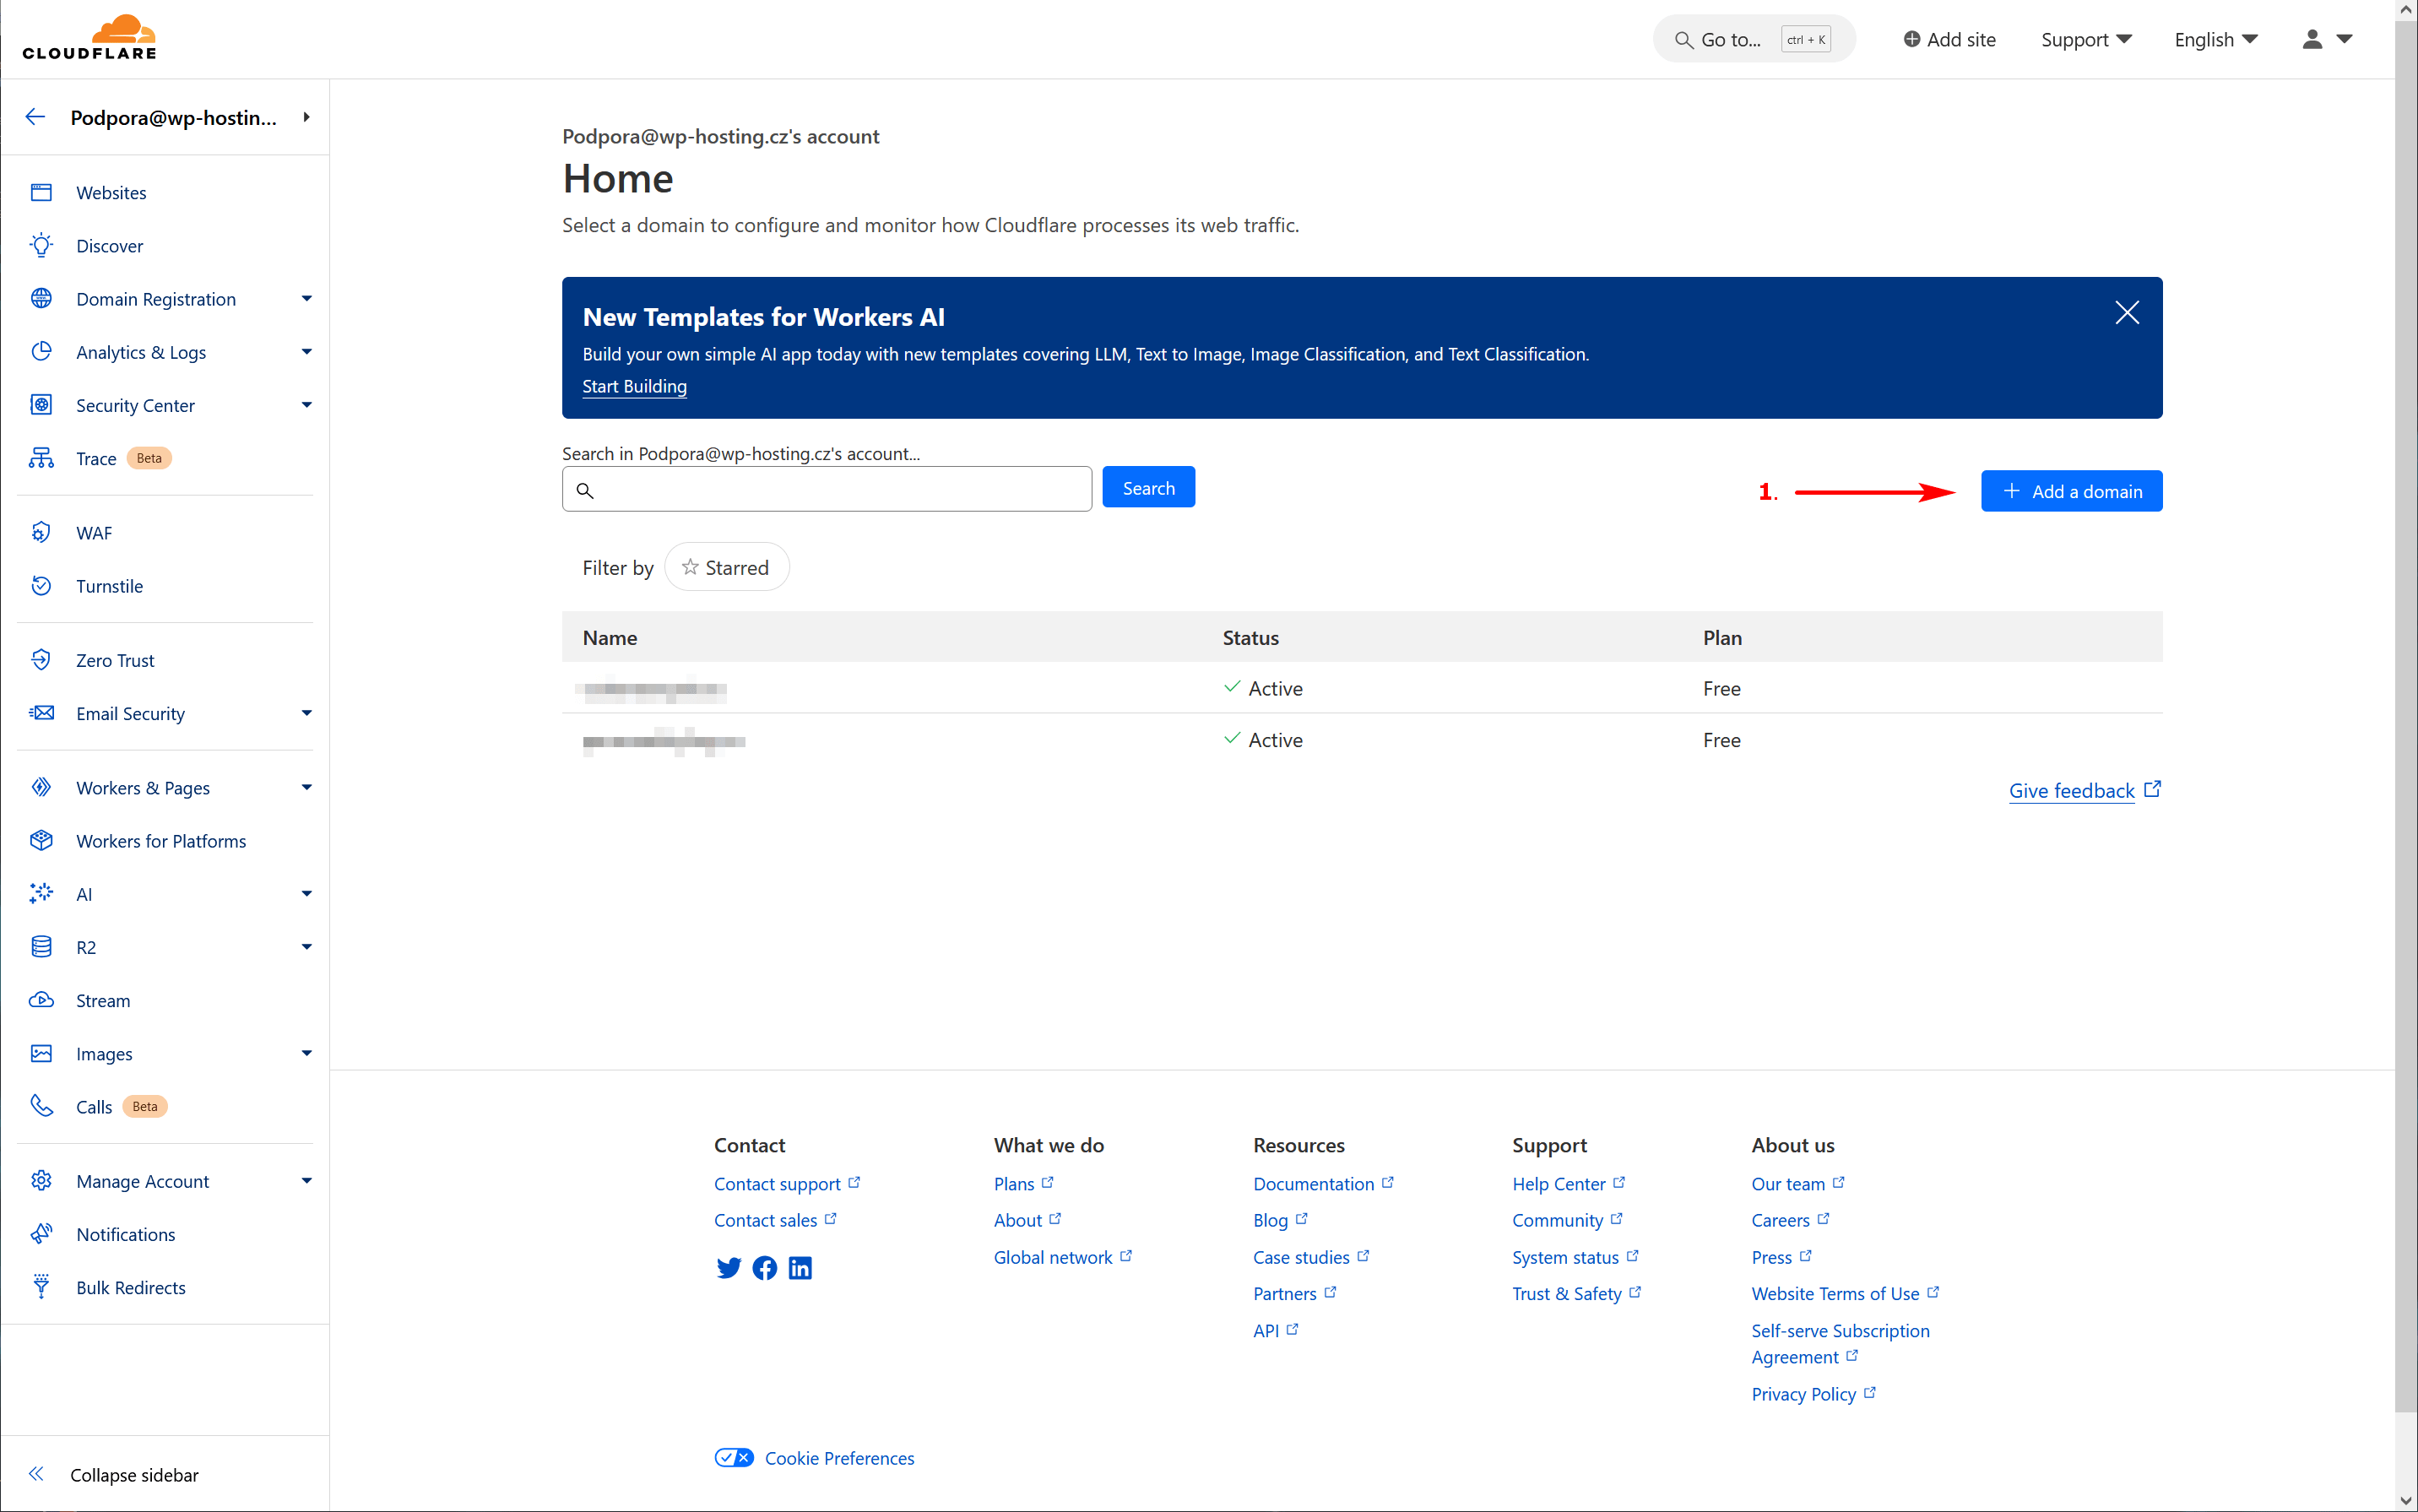Open the user profile dropdown
Image resolution: width=2418 pixels, height=1512 pixels.
(x=2327, y=39)
